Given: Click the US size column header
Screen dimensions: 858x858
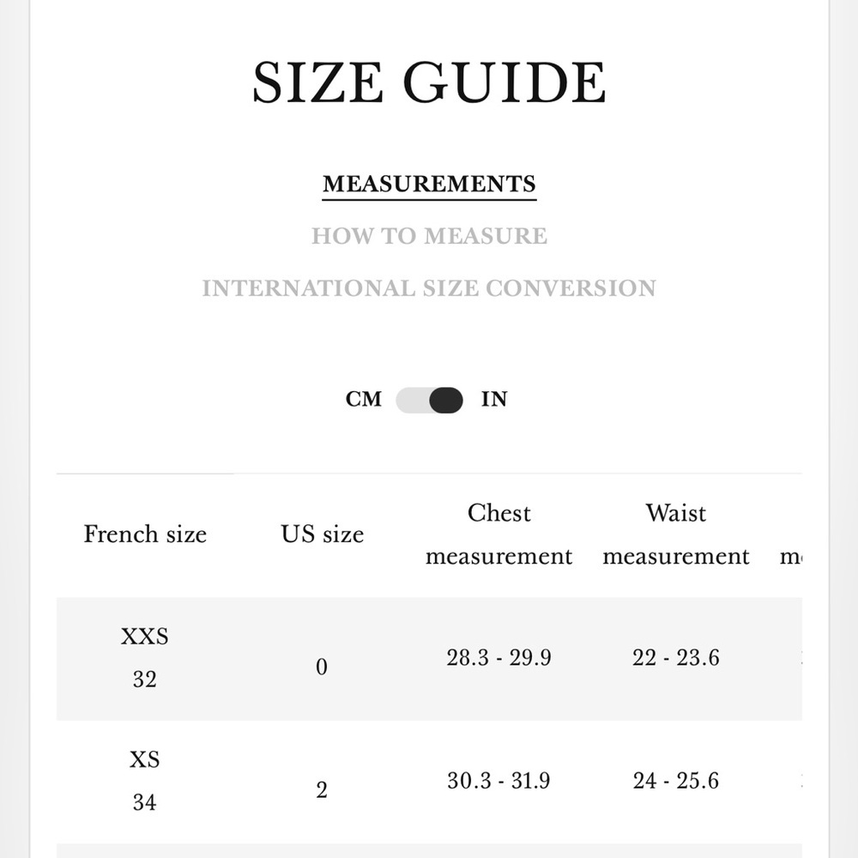Looking at the screenshot, I should pos(323,535).
